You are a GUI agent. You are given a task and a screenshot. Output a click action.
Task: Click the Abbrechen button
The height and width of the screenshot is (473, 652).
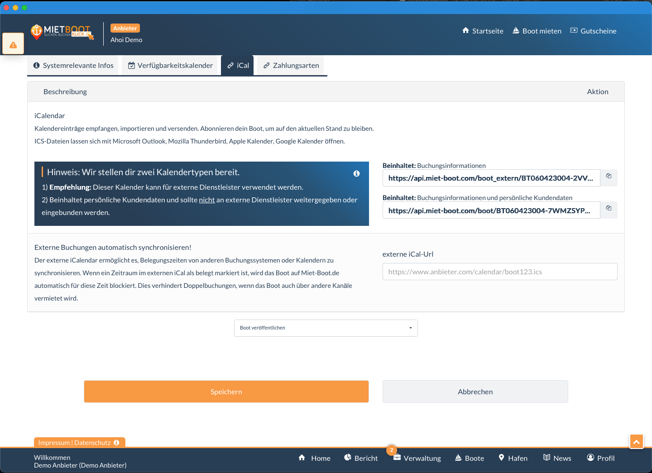pos(475,392)
